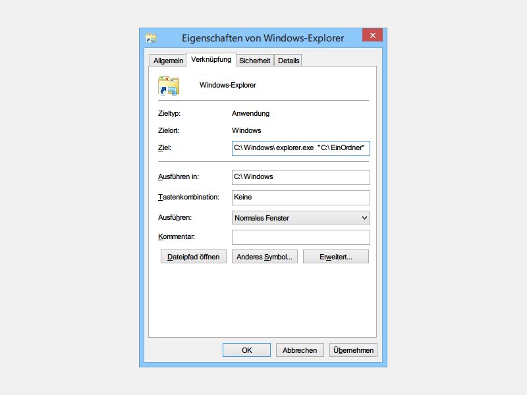Focus the Ausführen in text field

(301, 177)
